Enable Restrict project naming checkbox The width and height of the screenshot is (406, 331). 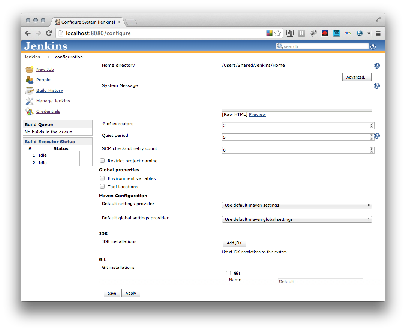(103, 160)
